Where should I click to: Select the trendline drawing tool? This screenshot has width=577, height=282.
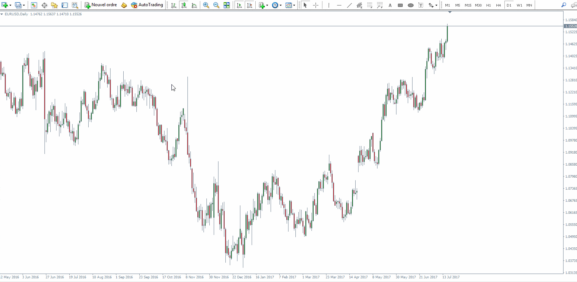pyautogui.click(x=349, y=5)
